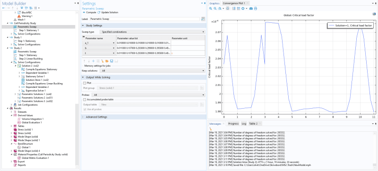Collapse the Study 2 tree node
Image resolution: width=378 pixels, height=171 pixels.
(x=8, y=48)
